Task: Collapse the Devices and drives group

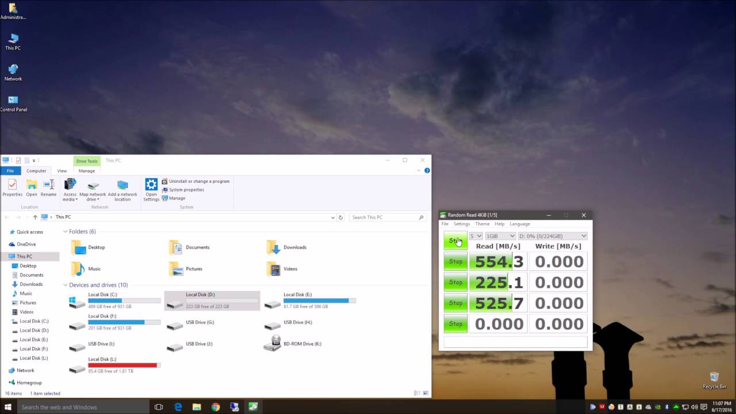Action: 66,285
